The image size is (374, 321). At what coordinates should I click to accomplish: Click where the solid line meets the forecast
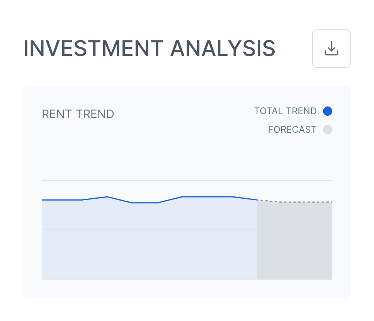point(257,200)
